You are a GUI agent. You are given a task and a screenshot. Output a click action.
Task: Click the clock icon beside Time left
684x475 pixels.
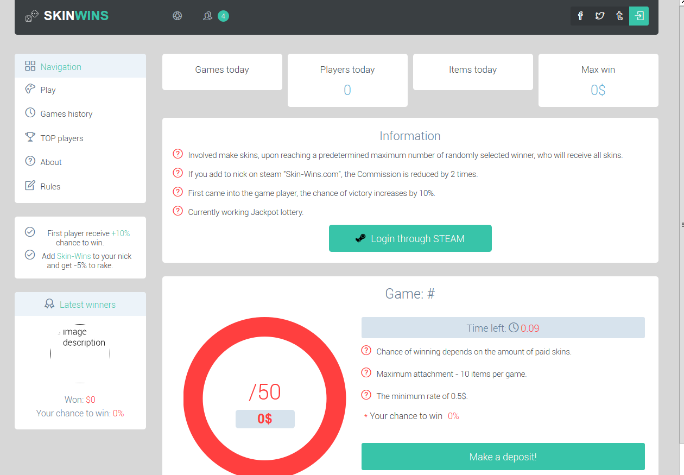pyautogui.click(x=514, y=327)
